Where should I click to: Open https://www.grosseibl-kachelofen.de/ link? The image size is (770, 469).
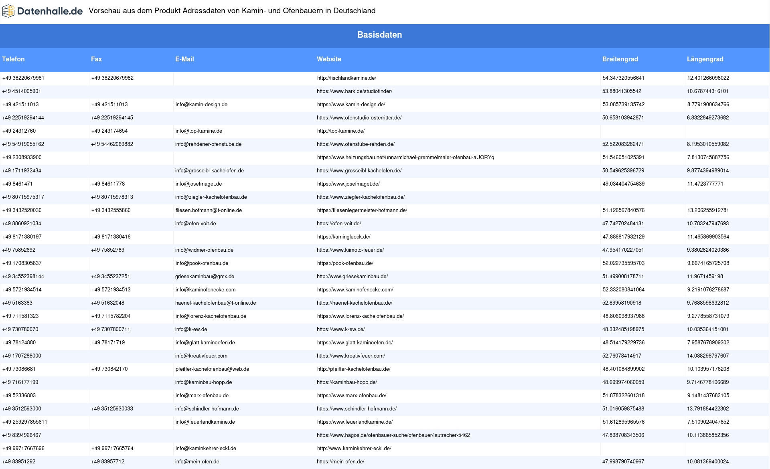359,171
